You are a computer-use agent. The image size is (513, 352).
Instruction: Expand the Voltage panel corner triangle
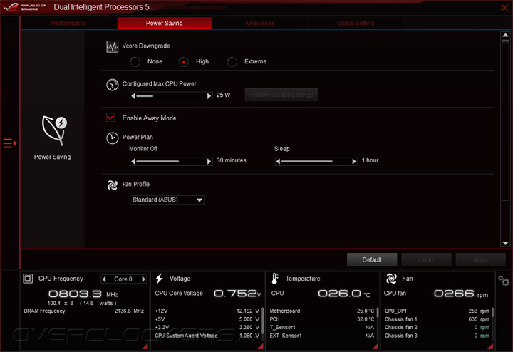point(261,346)
